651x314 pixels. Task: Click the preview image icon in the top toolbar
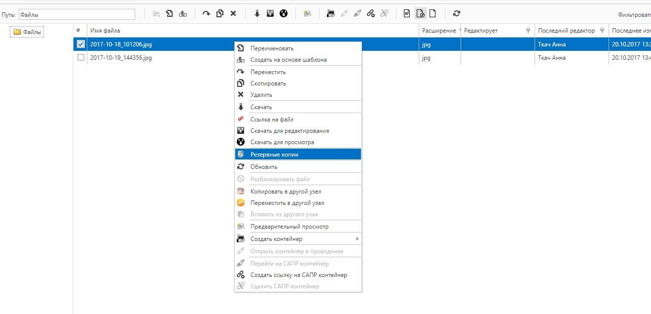point(307,14)
